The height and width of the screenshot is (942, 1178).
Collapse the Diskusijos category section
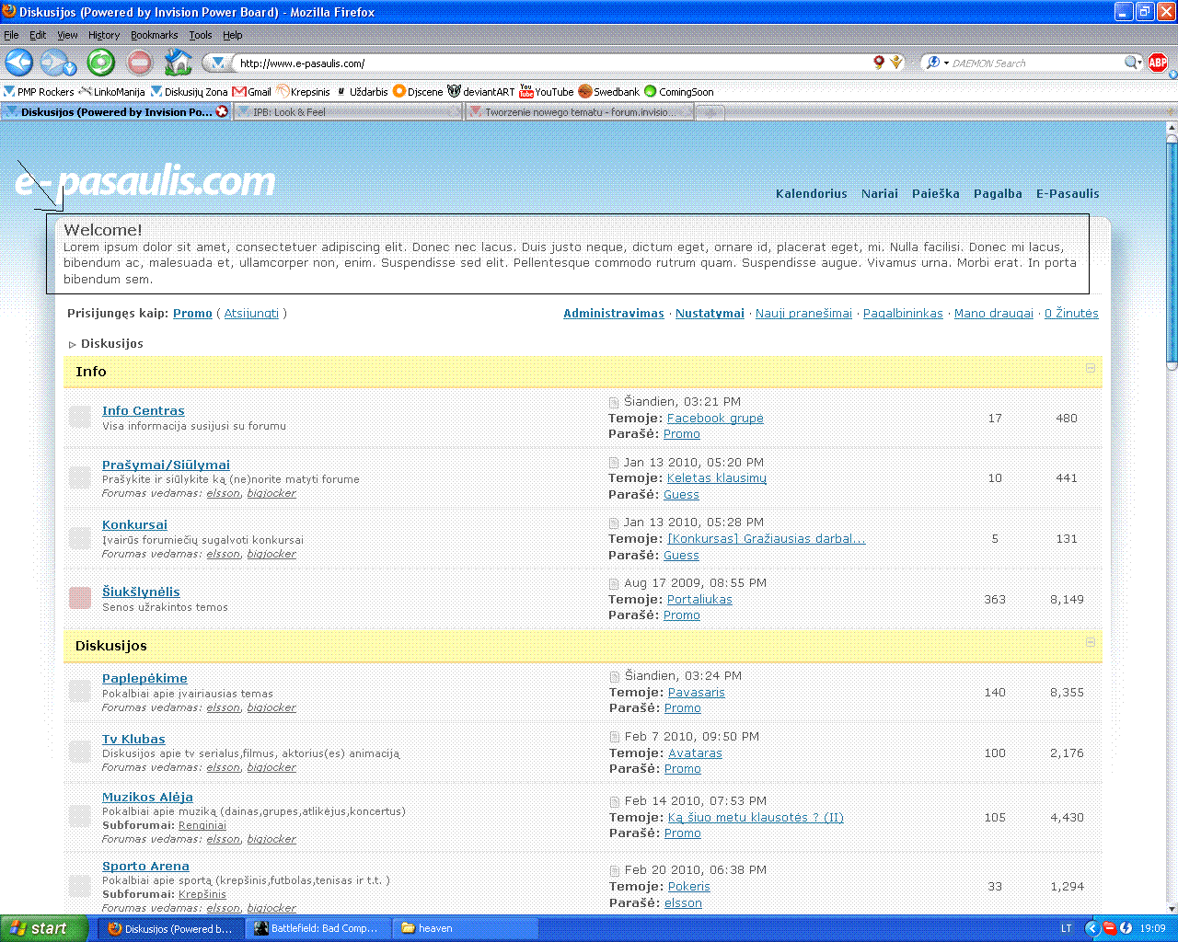(x=1091, y=642)
